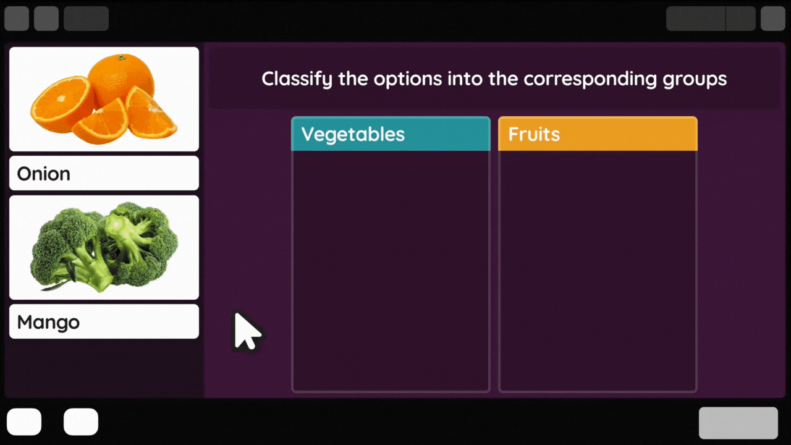
Task: Click the light gray submit button, bottom-right
Action: click(x=738, y=423)
